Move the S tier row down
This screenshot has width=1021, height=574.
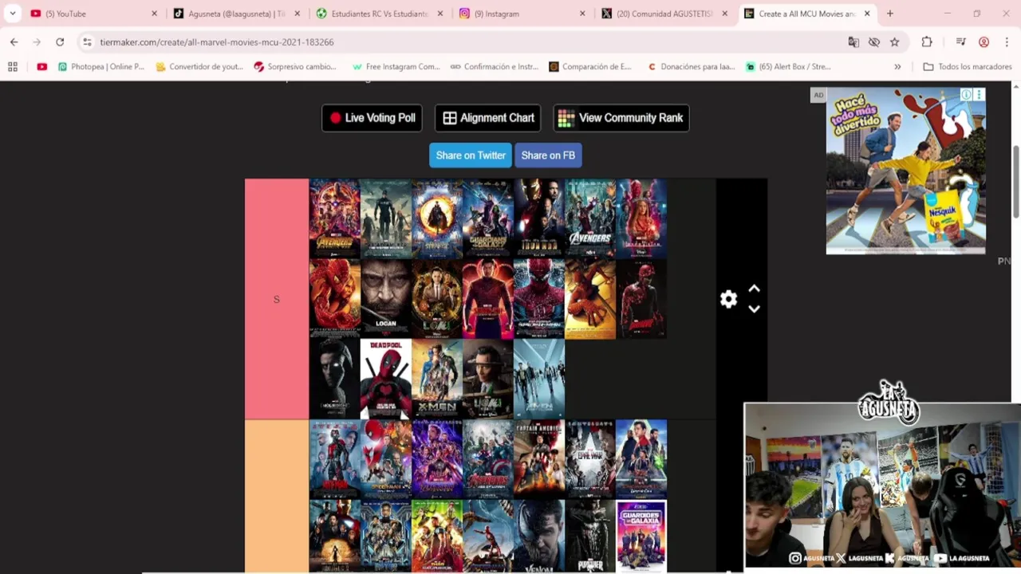[x=754, y=309]
